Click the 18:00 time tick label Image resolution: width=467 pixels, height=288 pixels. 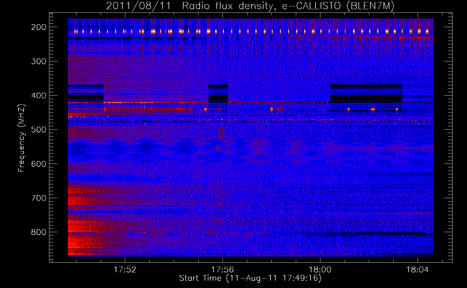pos(320,270)
